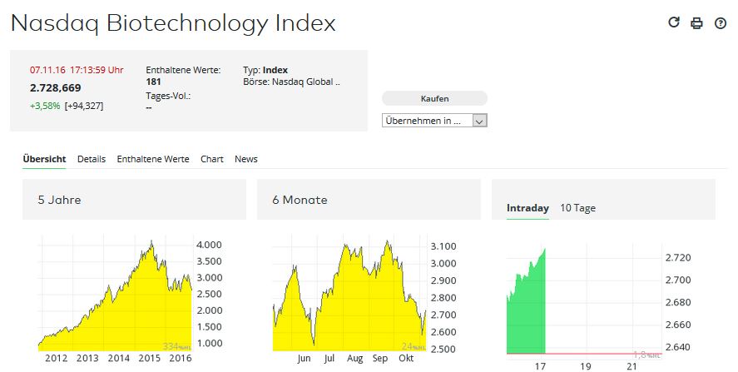Click the print icon
The width and height of the screenshot is (738, 372).
[x=697, y=23]
